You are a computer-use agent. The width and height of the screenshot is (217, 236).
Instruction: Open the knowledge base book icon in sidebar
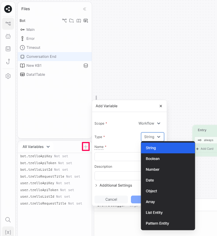click(8, 49)
